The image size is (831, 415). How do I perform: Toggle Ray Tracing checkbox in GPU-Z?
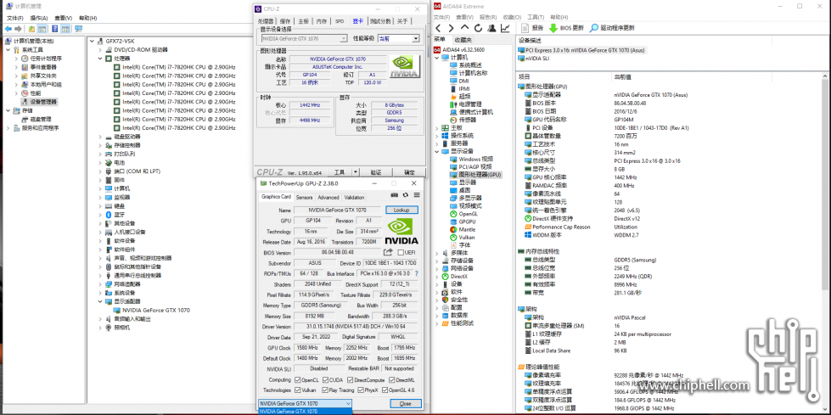click(x=325, y=390)
